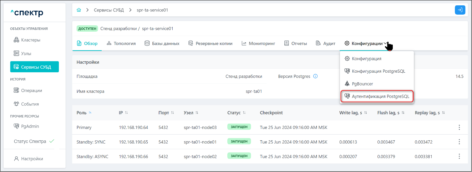Viewport: 472px width, 172px height.
Task: Sort by the Статус column
Action: pos(244,113)
